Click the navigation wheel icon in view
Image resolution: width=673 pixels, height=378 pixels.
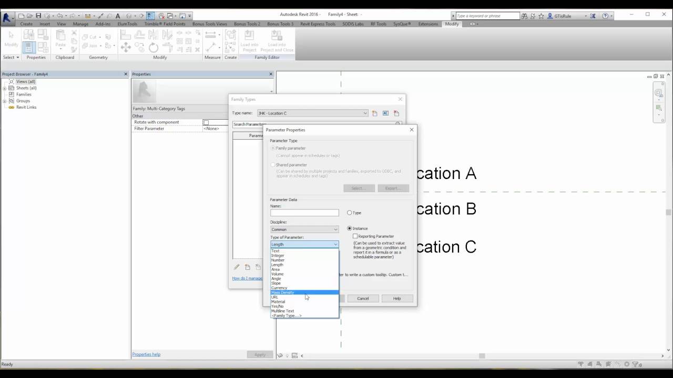tap(658, 93)
